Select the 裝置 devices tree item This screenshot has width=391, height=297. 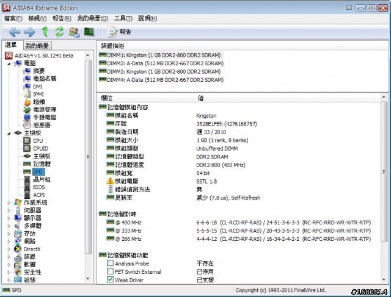29,257
